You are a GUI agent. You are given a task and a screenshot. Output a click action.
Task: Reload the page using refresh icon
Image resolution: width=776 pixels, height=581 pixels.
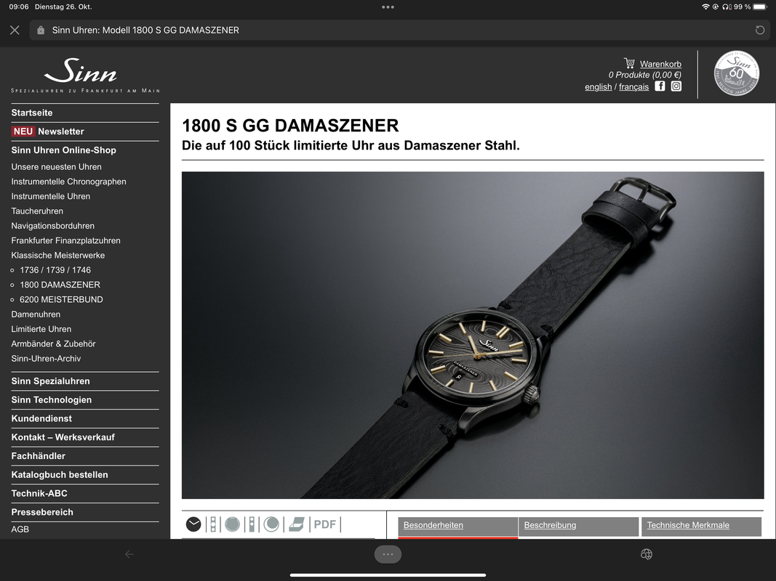point(760,30)
